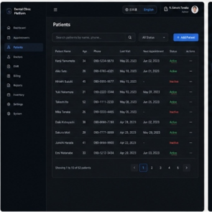Viewport: 212px width, 212px height.
Task: Go to previous page arrow
Action: [134, 168]
